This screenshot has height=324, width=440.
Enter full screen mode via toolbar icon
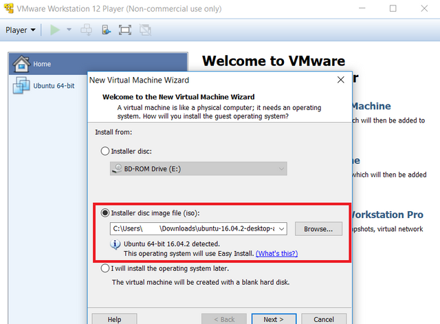[x=125, y=30]
